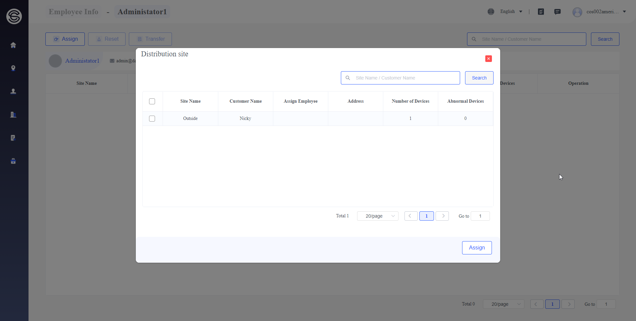Expand the English language dropdown
The image size is (636, 321).
511,12
